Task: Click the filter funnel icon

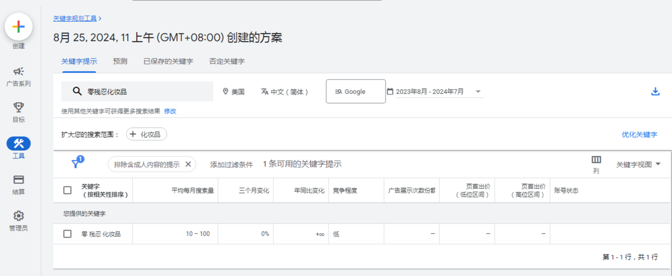Action: (x=75, y=164)
